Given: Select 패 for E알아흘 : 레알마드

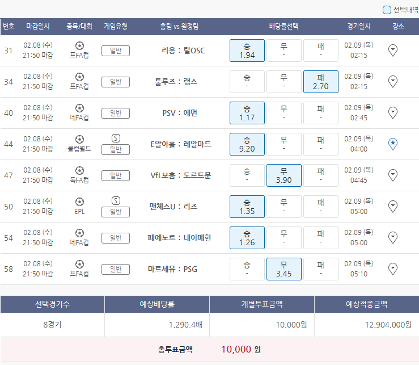Looking at the screenshot, I should tap(321, 144).
